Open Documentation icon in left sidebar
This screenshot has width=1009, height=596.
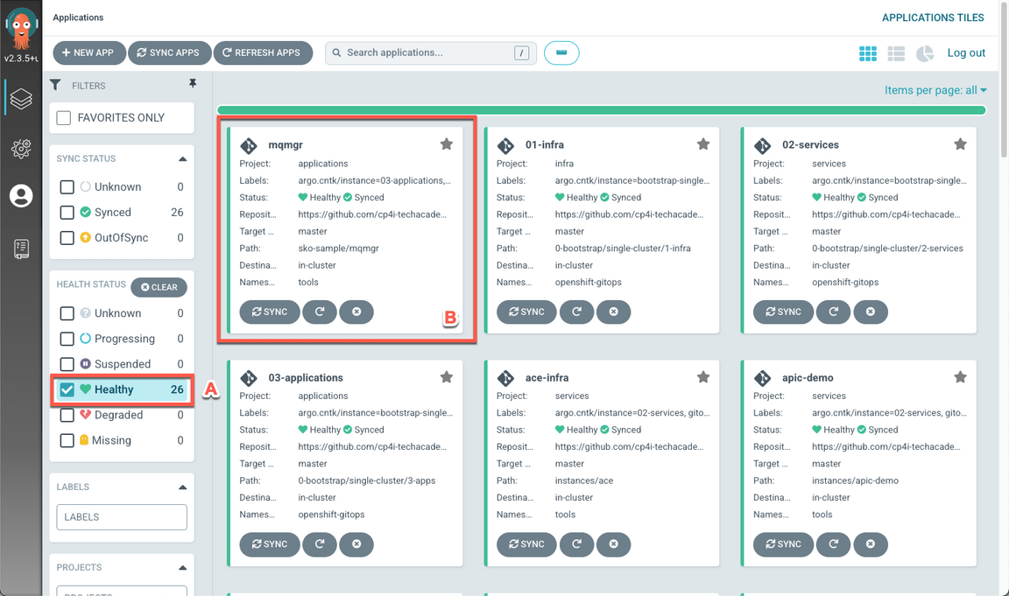tap(21, 249)
